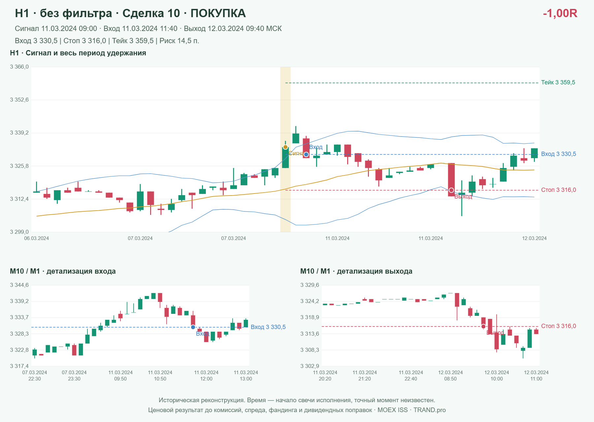Viewport: 594px width, 422px height.
Task: Click the H1 price axis label 3 299,0
Action: (x=19, y=232)
